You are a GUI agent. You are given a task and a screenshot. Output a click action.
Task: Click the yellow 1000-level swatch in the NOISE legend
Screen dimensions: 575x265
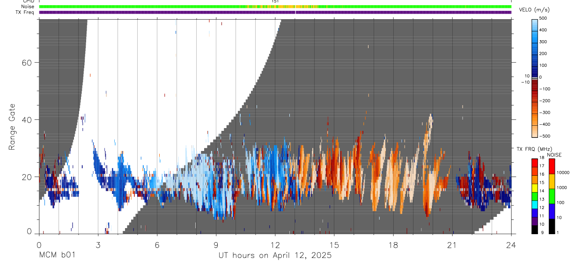click(x=552, y=181)
